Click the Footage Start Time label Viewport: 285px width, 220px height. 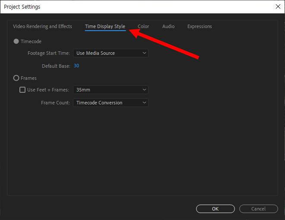pos(49,53)
